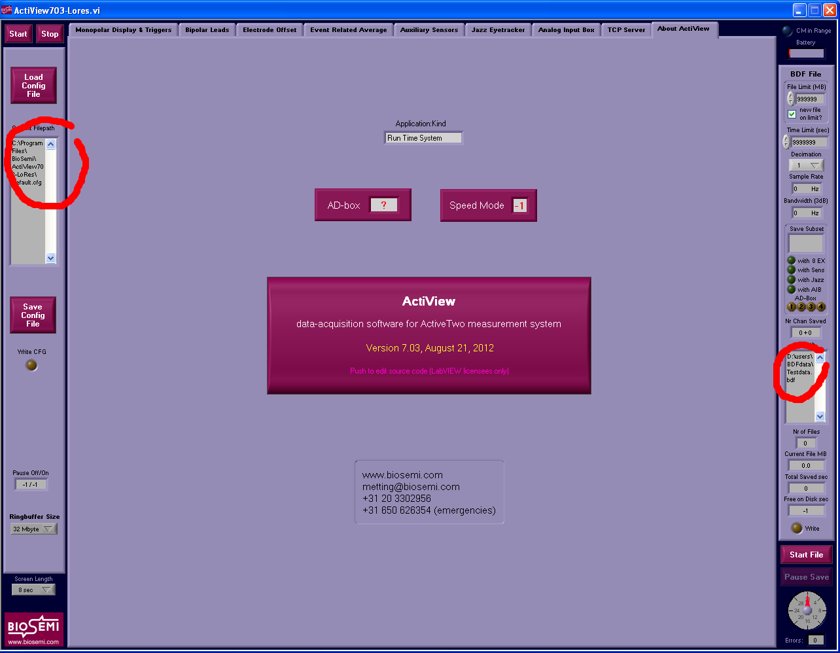Click the Start File button
840x653 pixels.
point(806,555)
